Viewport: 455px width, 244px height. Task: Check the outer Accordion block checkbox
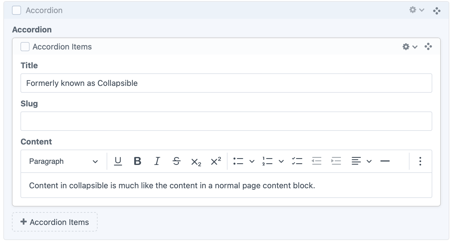(x=16, y=11)
